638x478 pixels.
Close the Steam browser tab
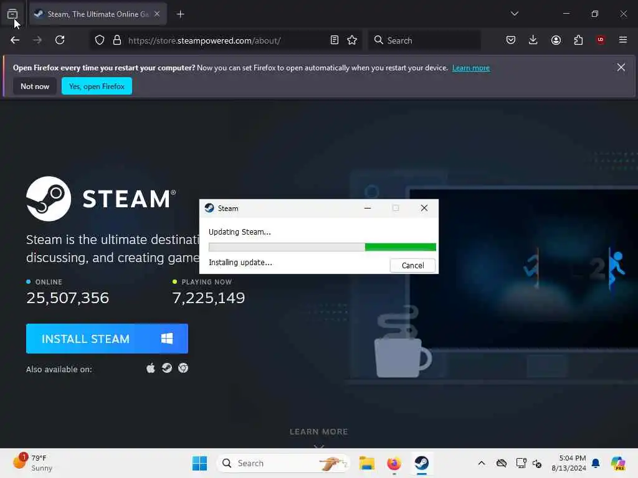[x=157, y=14]
